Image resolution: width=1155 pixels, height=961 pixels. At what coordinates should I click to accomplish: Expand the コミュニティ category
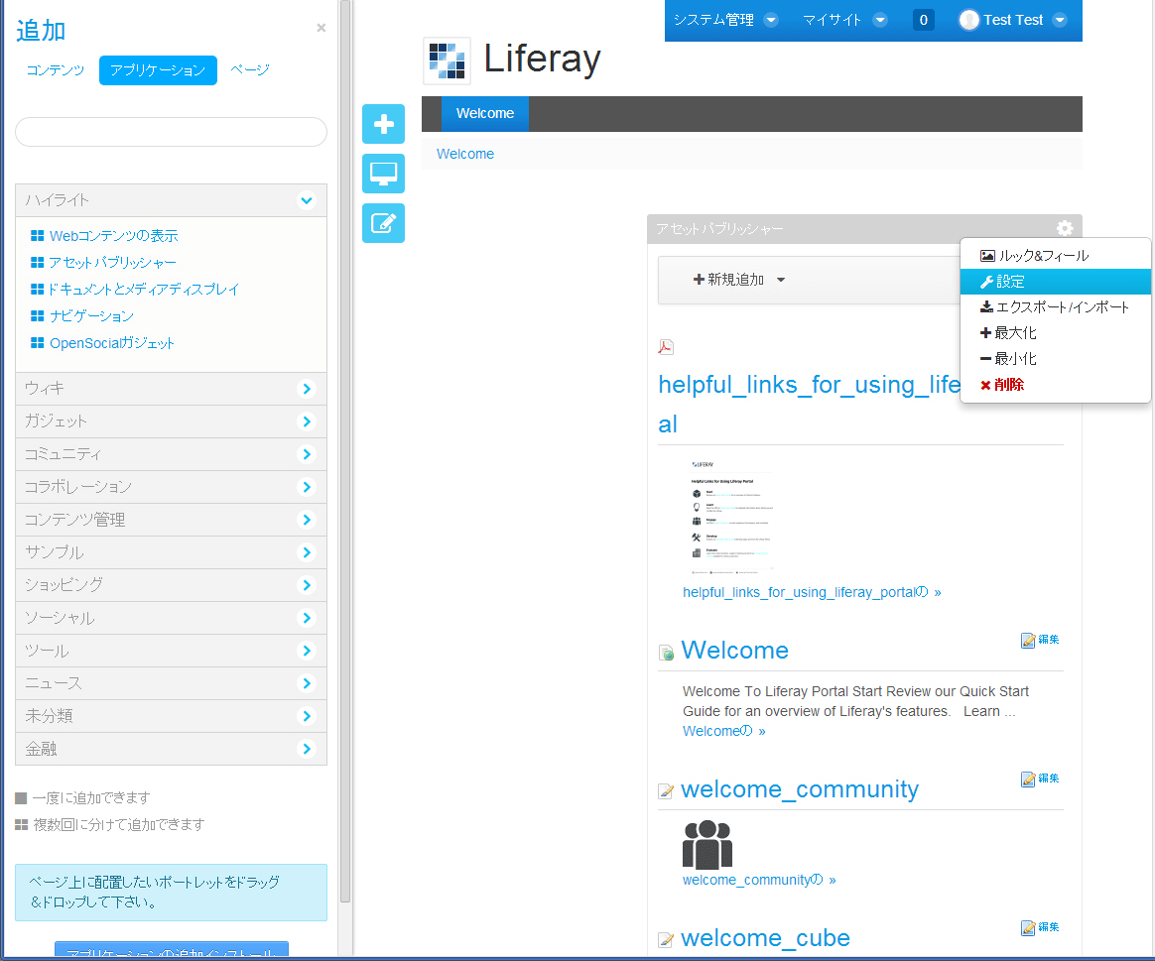click(x=171, y=453)
